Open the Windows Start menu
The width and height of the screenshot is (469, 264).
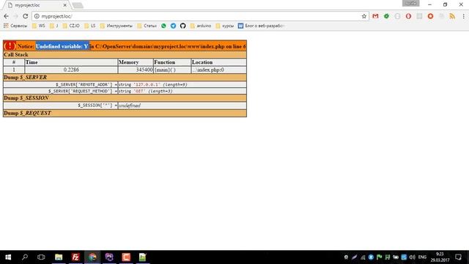(x=8, y=257)
